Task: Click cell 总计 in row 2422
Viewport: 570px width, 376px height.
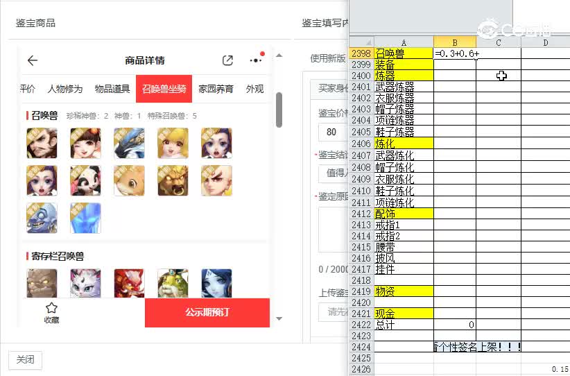Action: pos(404,325)
